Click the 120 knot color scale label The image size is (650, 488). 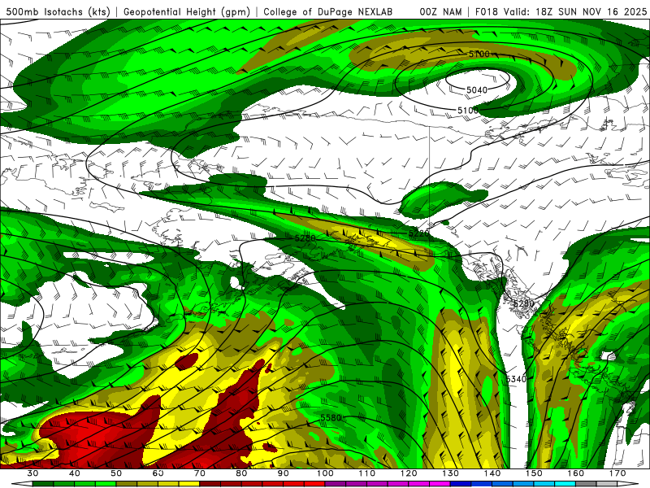[409, 473]
